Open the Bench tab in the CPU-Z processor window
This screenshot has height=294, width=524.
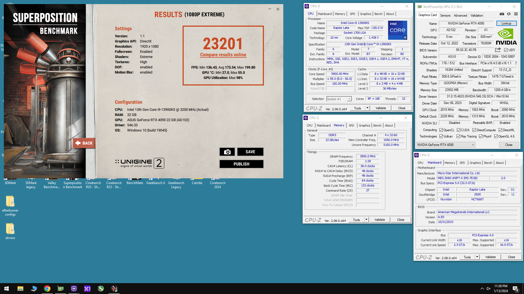(x=378, y=14)
